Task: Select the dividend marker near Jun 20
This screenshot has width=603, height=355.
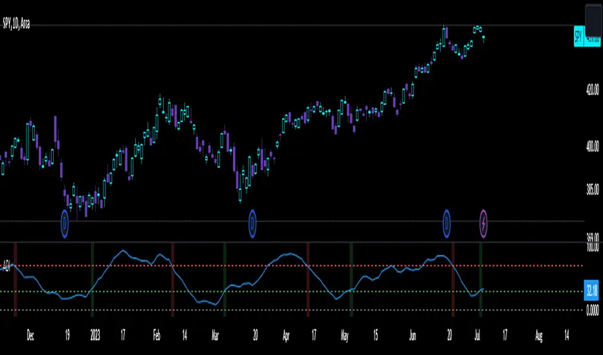Action: coord(447,223)
